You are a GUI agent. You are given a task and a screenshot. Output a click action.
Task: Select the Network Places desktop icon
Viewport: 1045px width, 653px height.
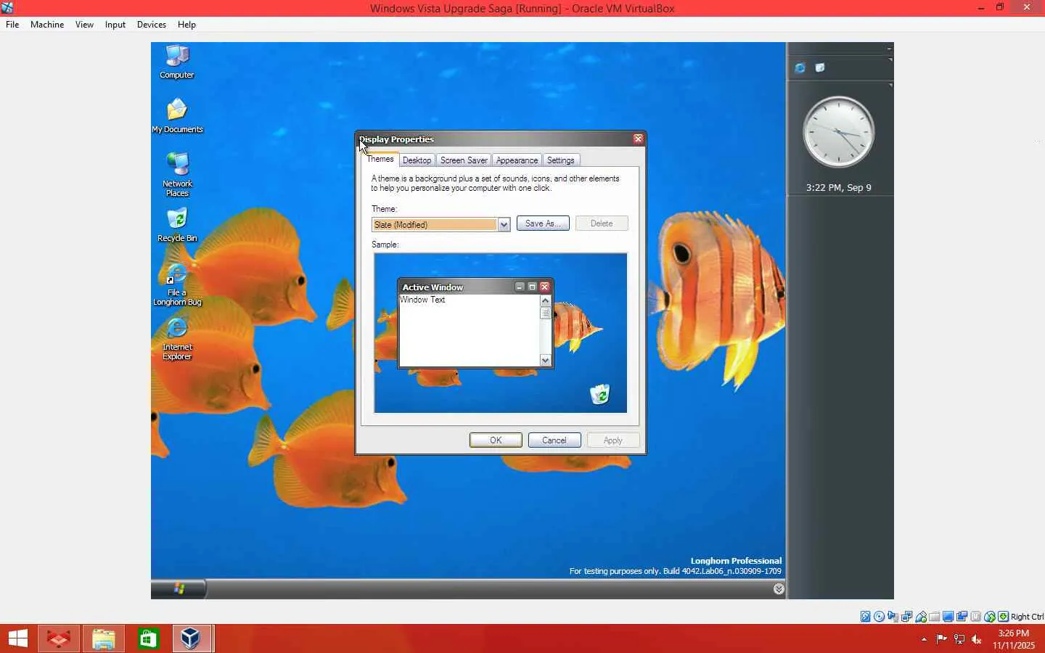[x=177, y=175]
